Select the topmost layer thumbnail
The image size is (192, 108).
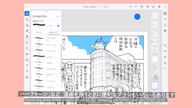click(155, 16)
